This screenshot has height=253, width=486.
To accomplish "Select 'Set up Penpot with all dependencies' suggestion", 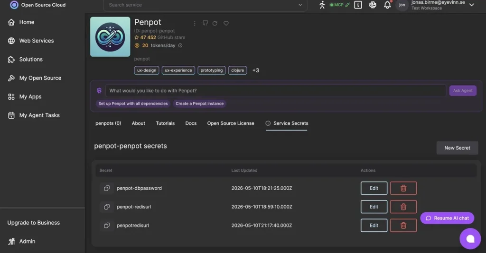I will tap(133, 104).
